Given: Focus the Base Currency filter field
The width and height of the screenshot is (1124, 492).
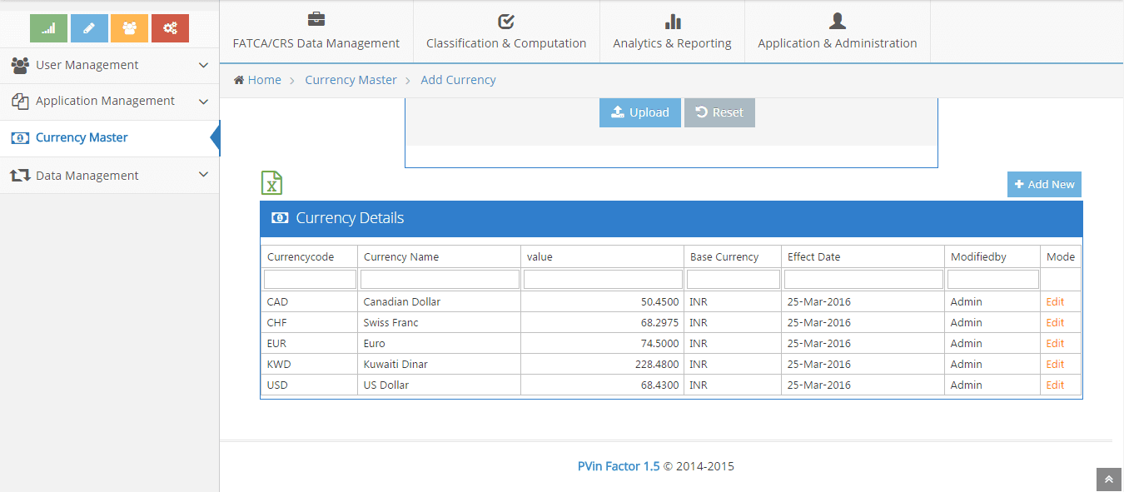Looking at the screenshot, I should point(734,279).
